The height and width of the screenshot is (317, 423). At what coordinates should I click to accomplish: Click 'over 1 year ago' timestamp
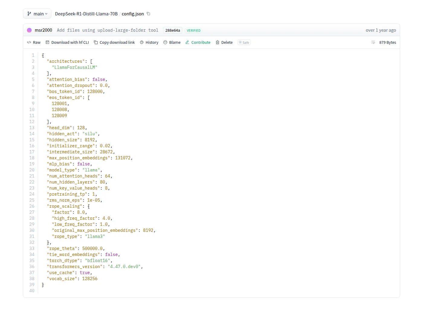point(381,30)
